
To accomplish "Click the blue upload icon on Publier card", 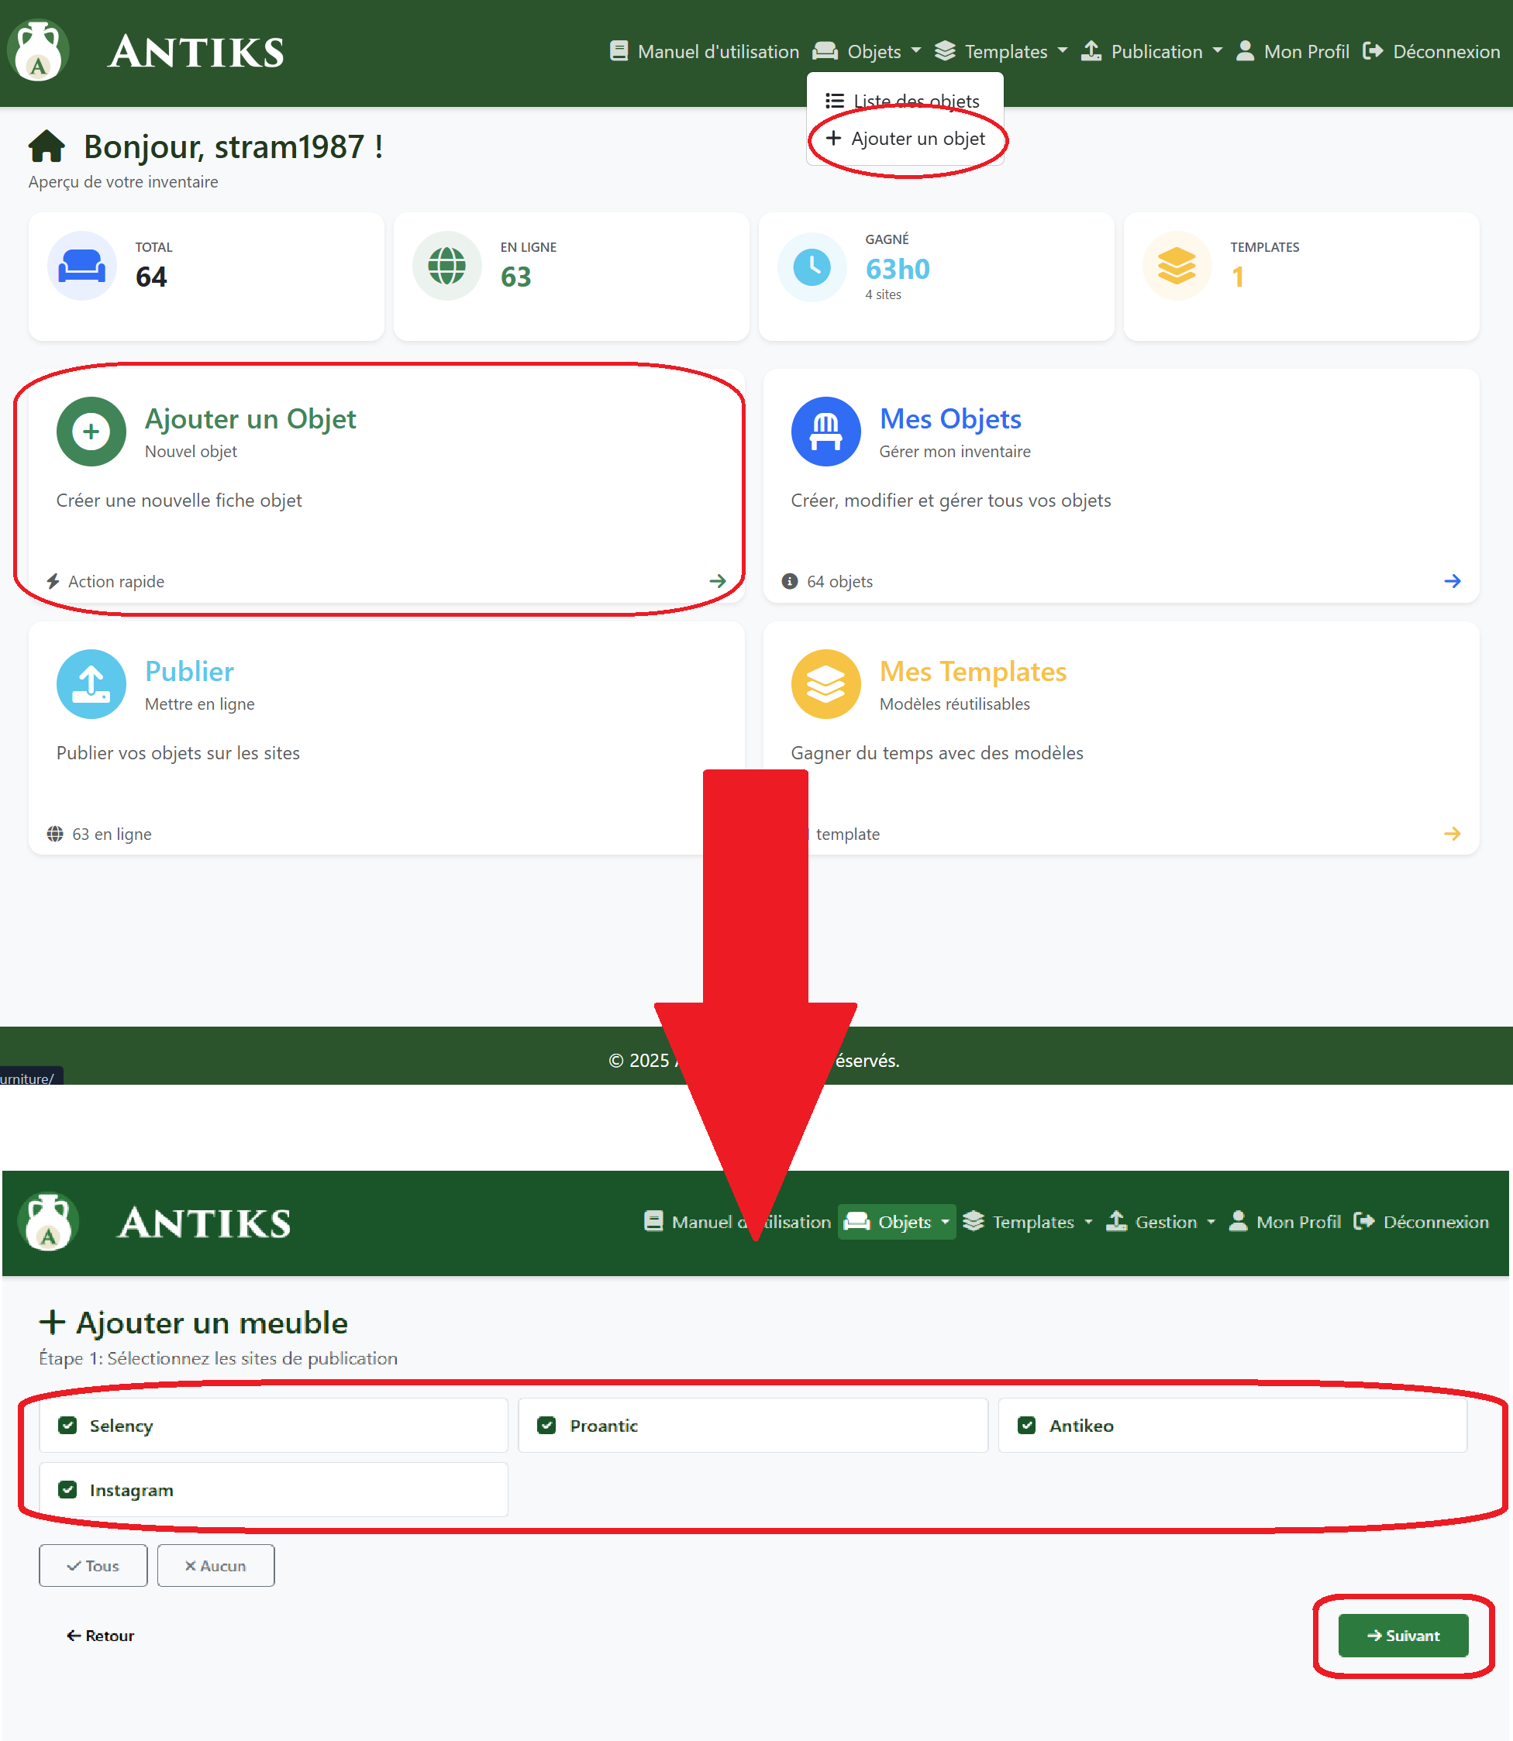I will pos(91,684).
